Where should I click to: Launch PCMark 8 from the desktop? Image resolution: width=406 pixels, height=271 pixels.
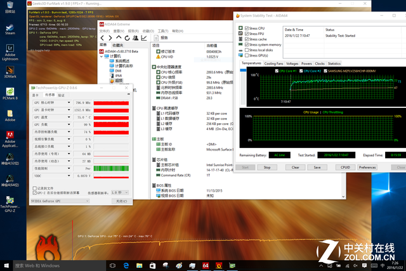coord(10,94)
